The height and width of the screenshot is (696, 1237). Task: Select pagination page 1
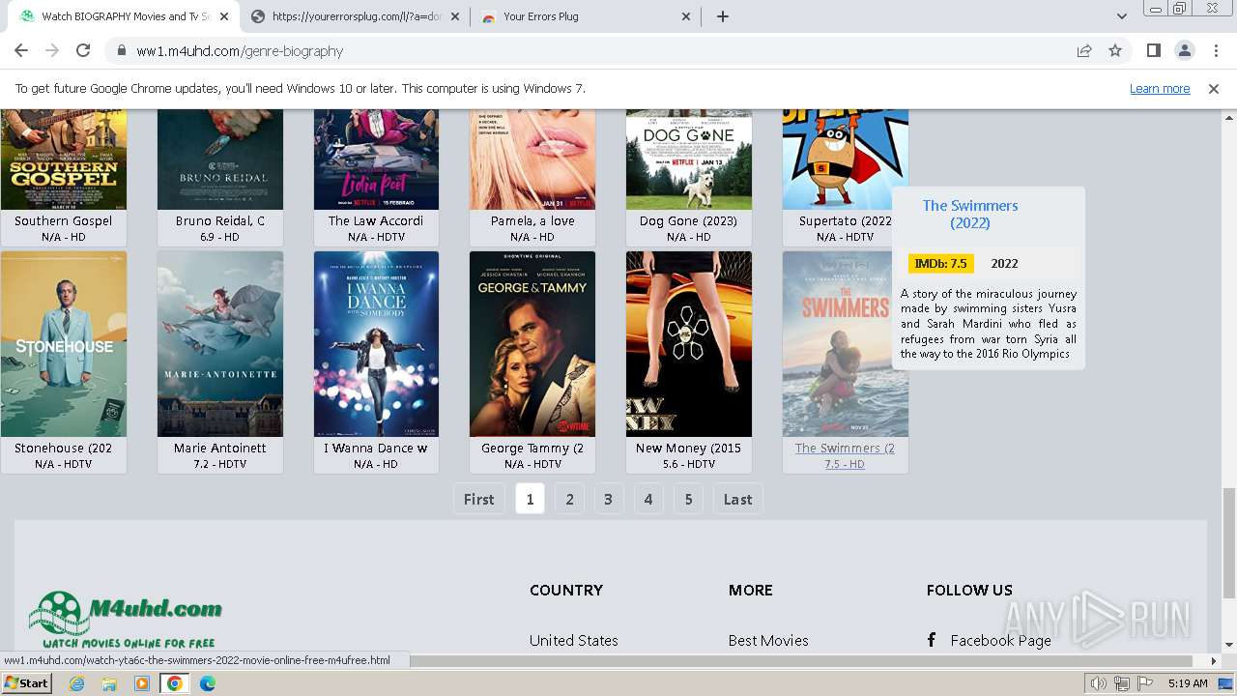530,499
